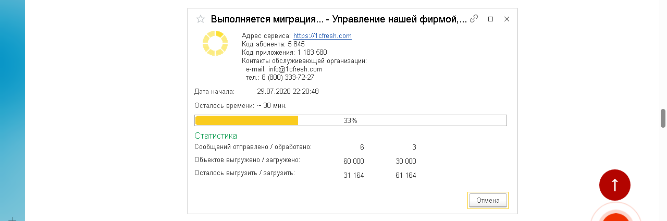
Task: Maximize the migration dialog window
Action: click(490, 19)
